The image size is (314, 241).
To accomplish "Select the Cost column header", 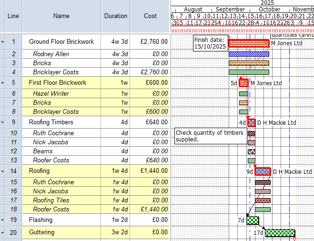I will [x=150, y=16].
